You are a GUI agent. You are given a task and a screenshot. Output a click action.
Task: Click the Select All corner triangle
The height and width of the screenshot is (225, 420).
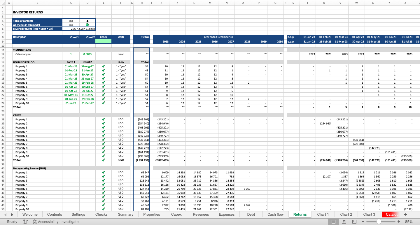pyautogui.click(x=3, y=3)
